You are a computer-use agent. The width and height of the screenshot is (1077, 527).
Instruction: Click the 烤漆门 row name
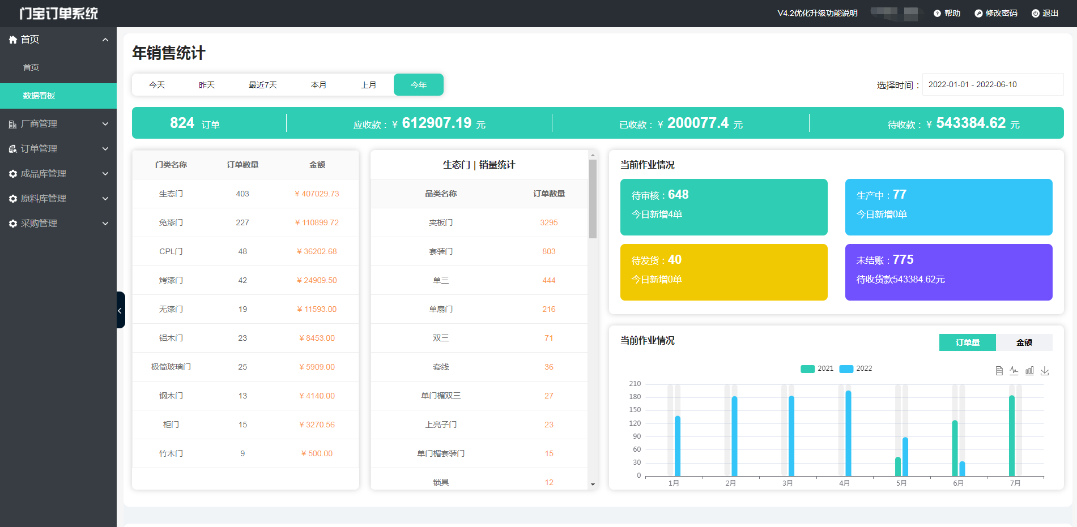pos(171,281)
